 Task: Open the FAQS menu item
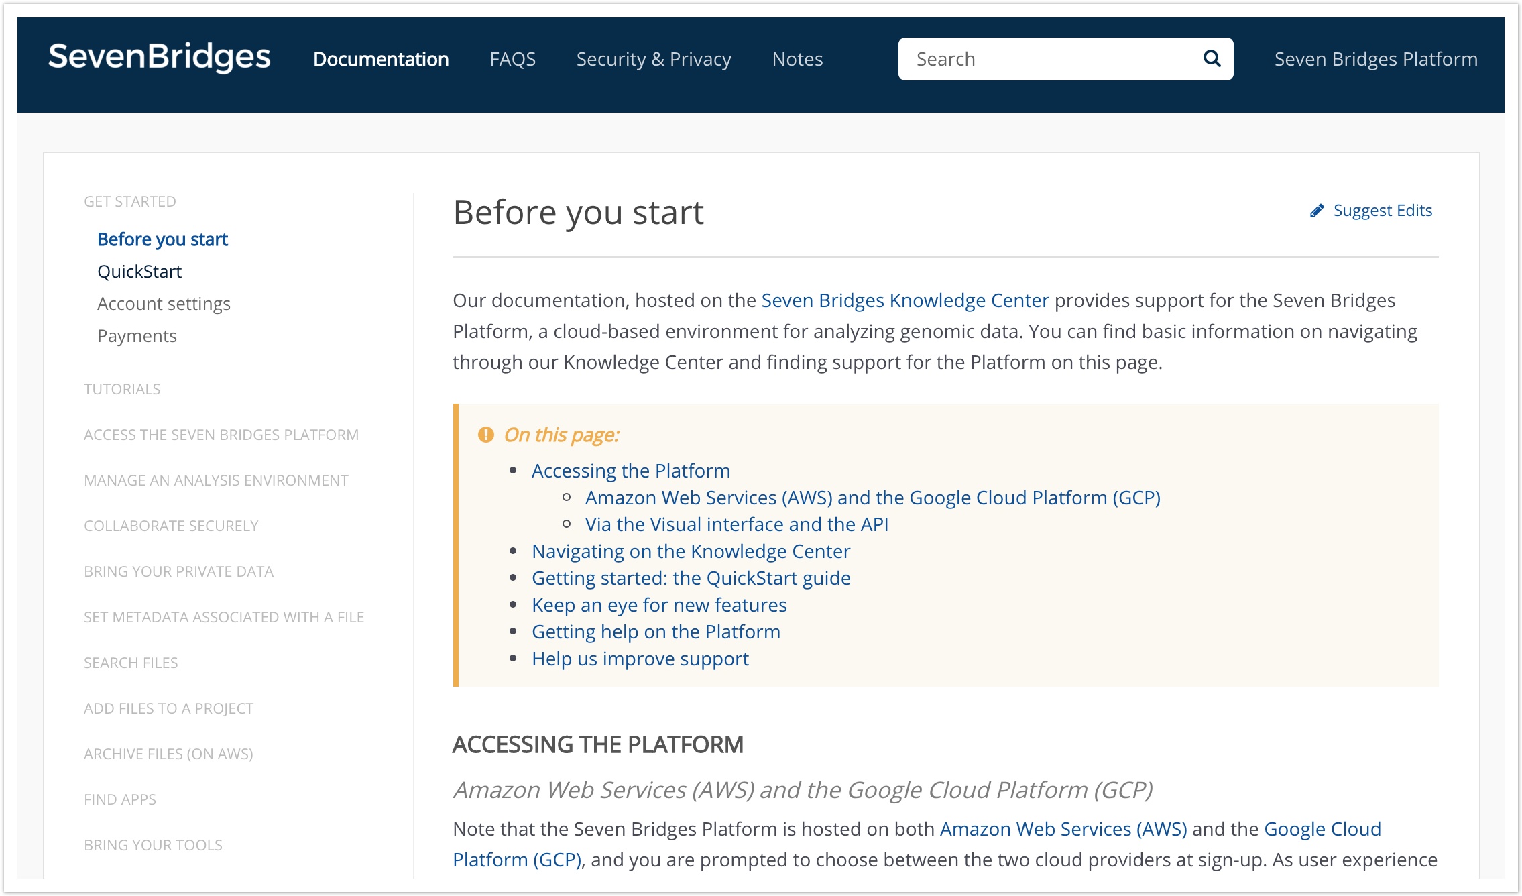click(512, 59)
